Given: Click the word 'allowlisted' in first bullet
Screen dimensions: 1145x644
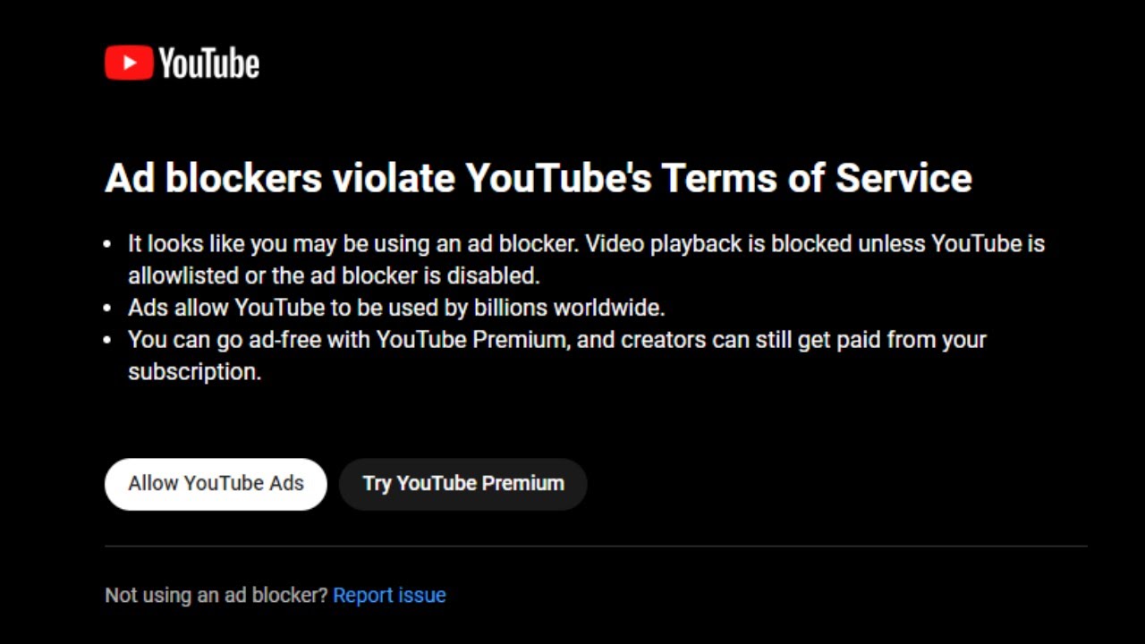Looking at the screenshot, I should (182, 275).
